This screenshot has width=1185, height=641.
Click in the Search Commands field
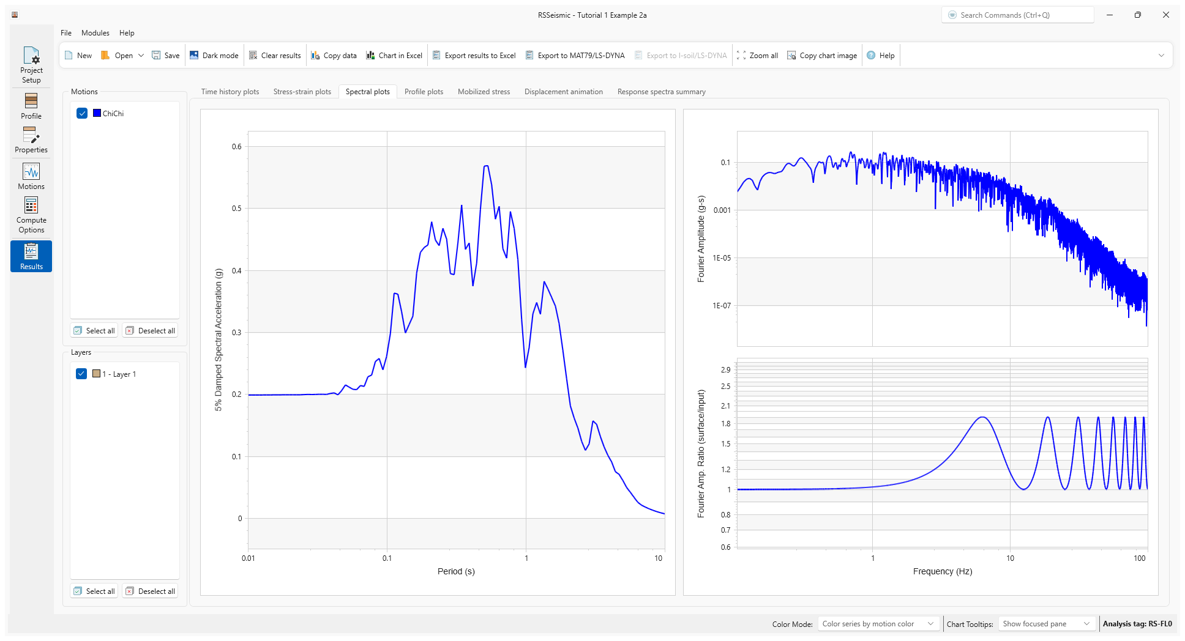[x=1017, y=15]
